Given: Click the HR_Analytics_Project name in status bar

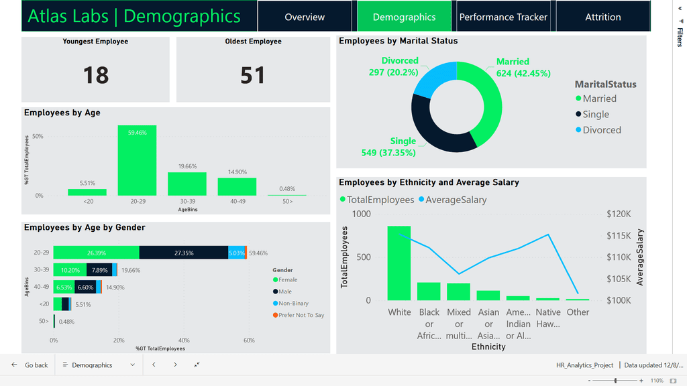Looking at the screenshot, I should tap(584, 365).
